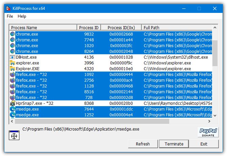The image size is (227, 156).
Task: Click the Refresh button
Action: tap(143, 144)
